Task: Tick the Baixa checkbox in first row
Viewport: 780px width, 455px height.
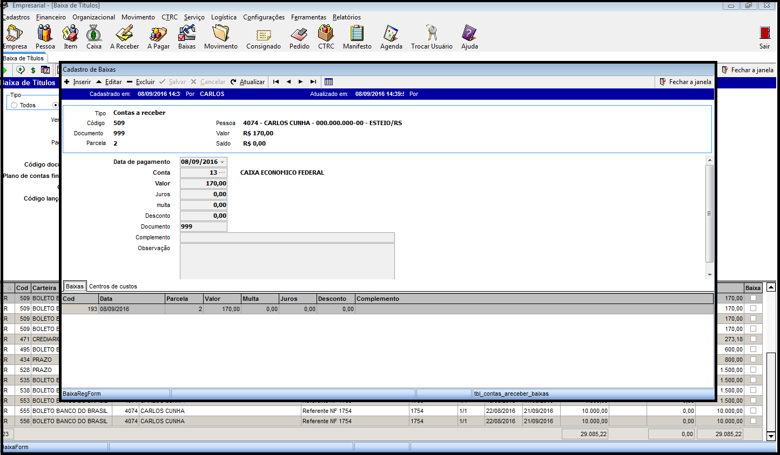Action: (753, 298)
